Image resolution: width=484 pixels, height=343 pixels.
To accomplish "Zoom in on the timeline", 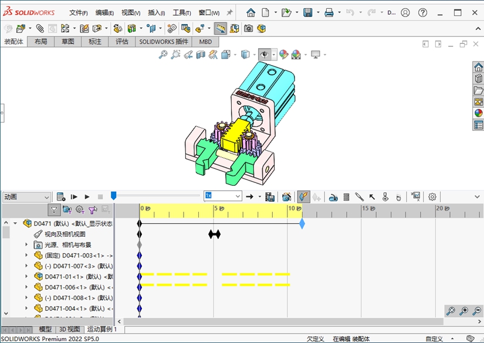I will pyautogui.click(x=463, y=311).
